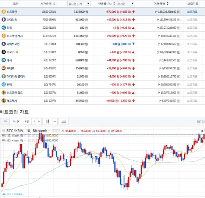Expand the MA (60, close, 0) options arrow
Viewport: 205px width, 198px height.
25,141
